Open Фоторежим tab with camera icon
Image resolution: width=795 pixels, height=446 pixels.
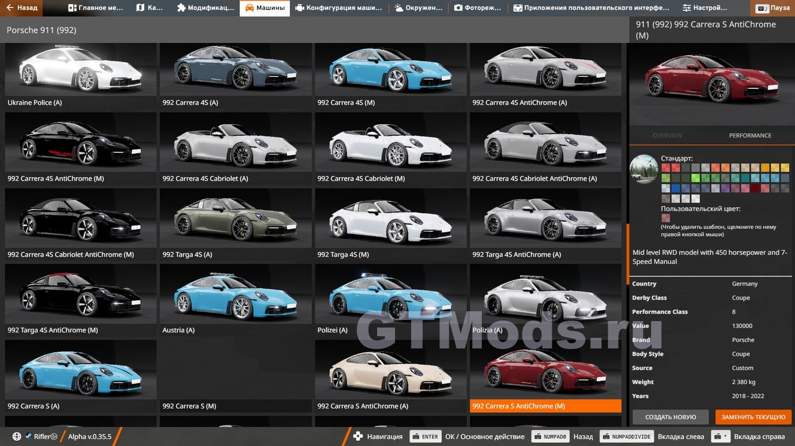pyautogui.click(x=478, y=8)
